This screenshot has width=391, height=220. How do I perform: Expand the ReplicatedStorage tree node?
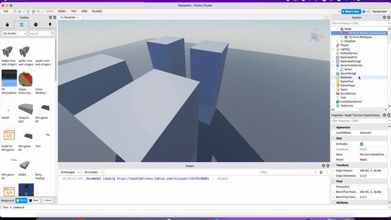334,61
